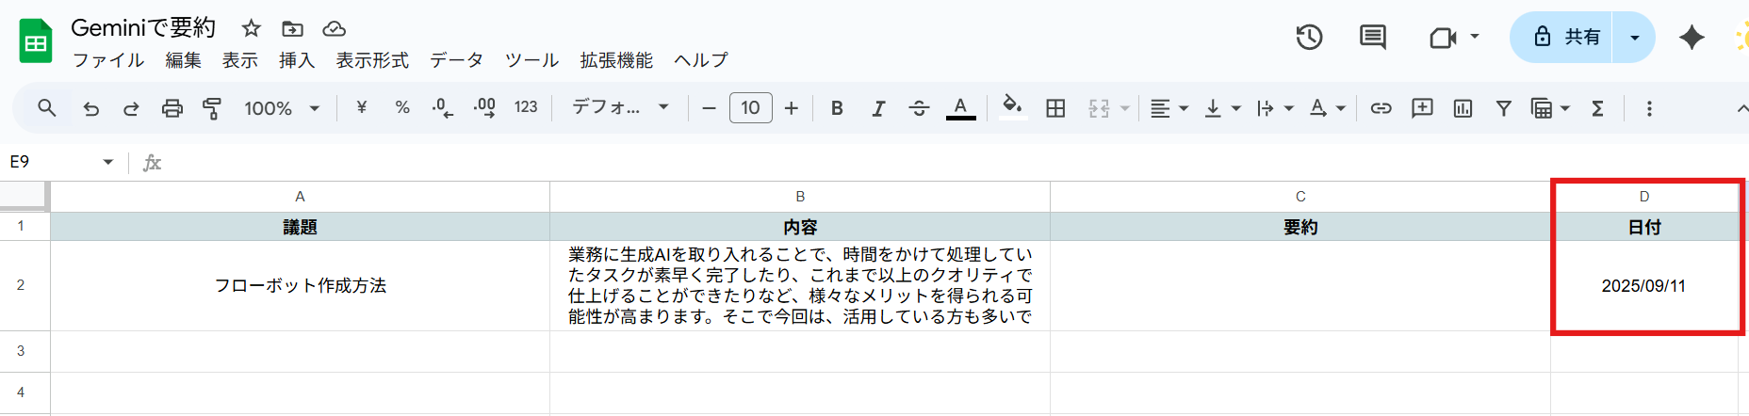The height and width of the screenshot is (416, 1749).
Task: Open the 挿入 menu
Action: (297, 60)
